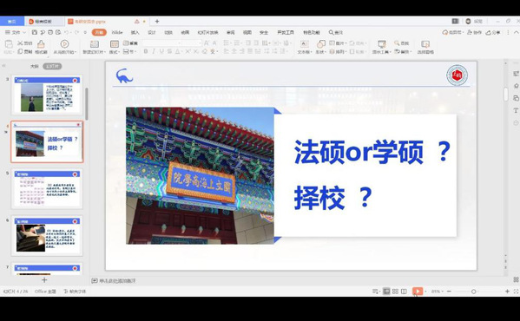Open the Insert ribbon tab
This screenshot has height=321, width=520.
(x=135, y=32)
